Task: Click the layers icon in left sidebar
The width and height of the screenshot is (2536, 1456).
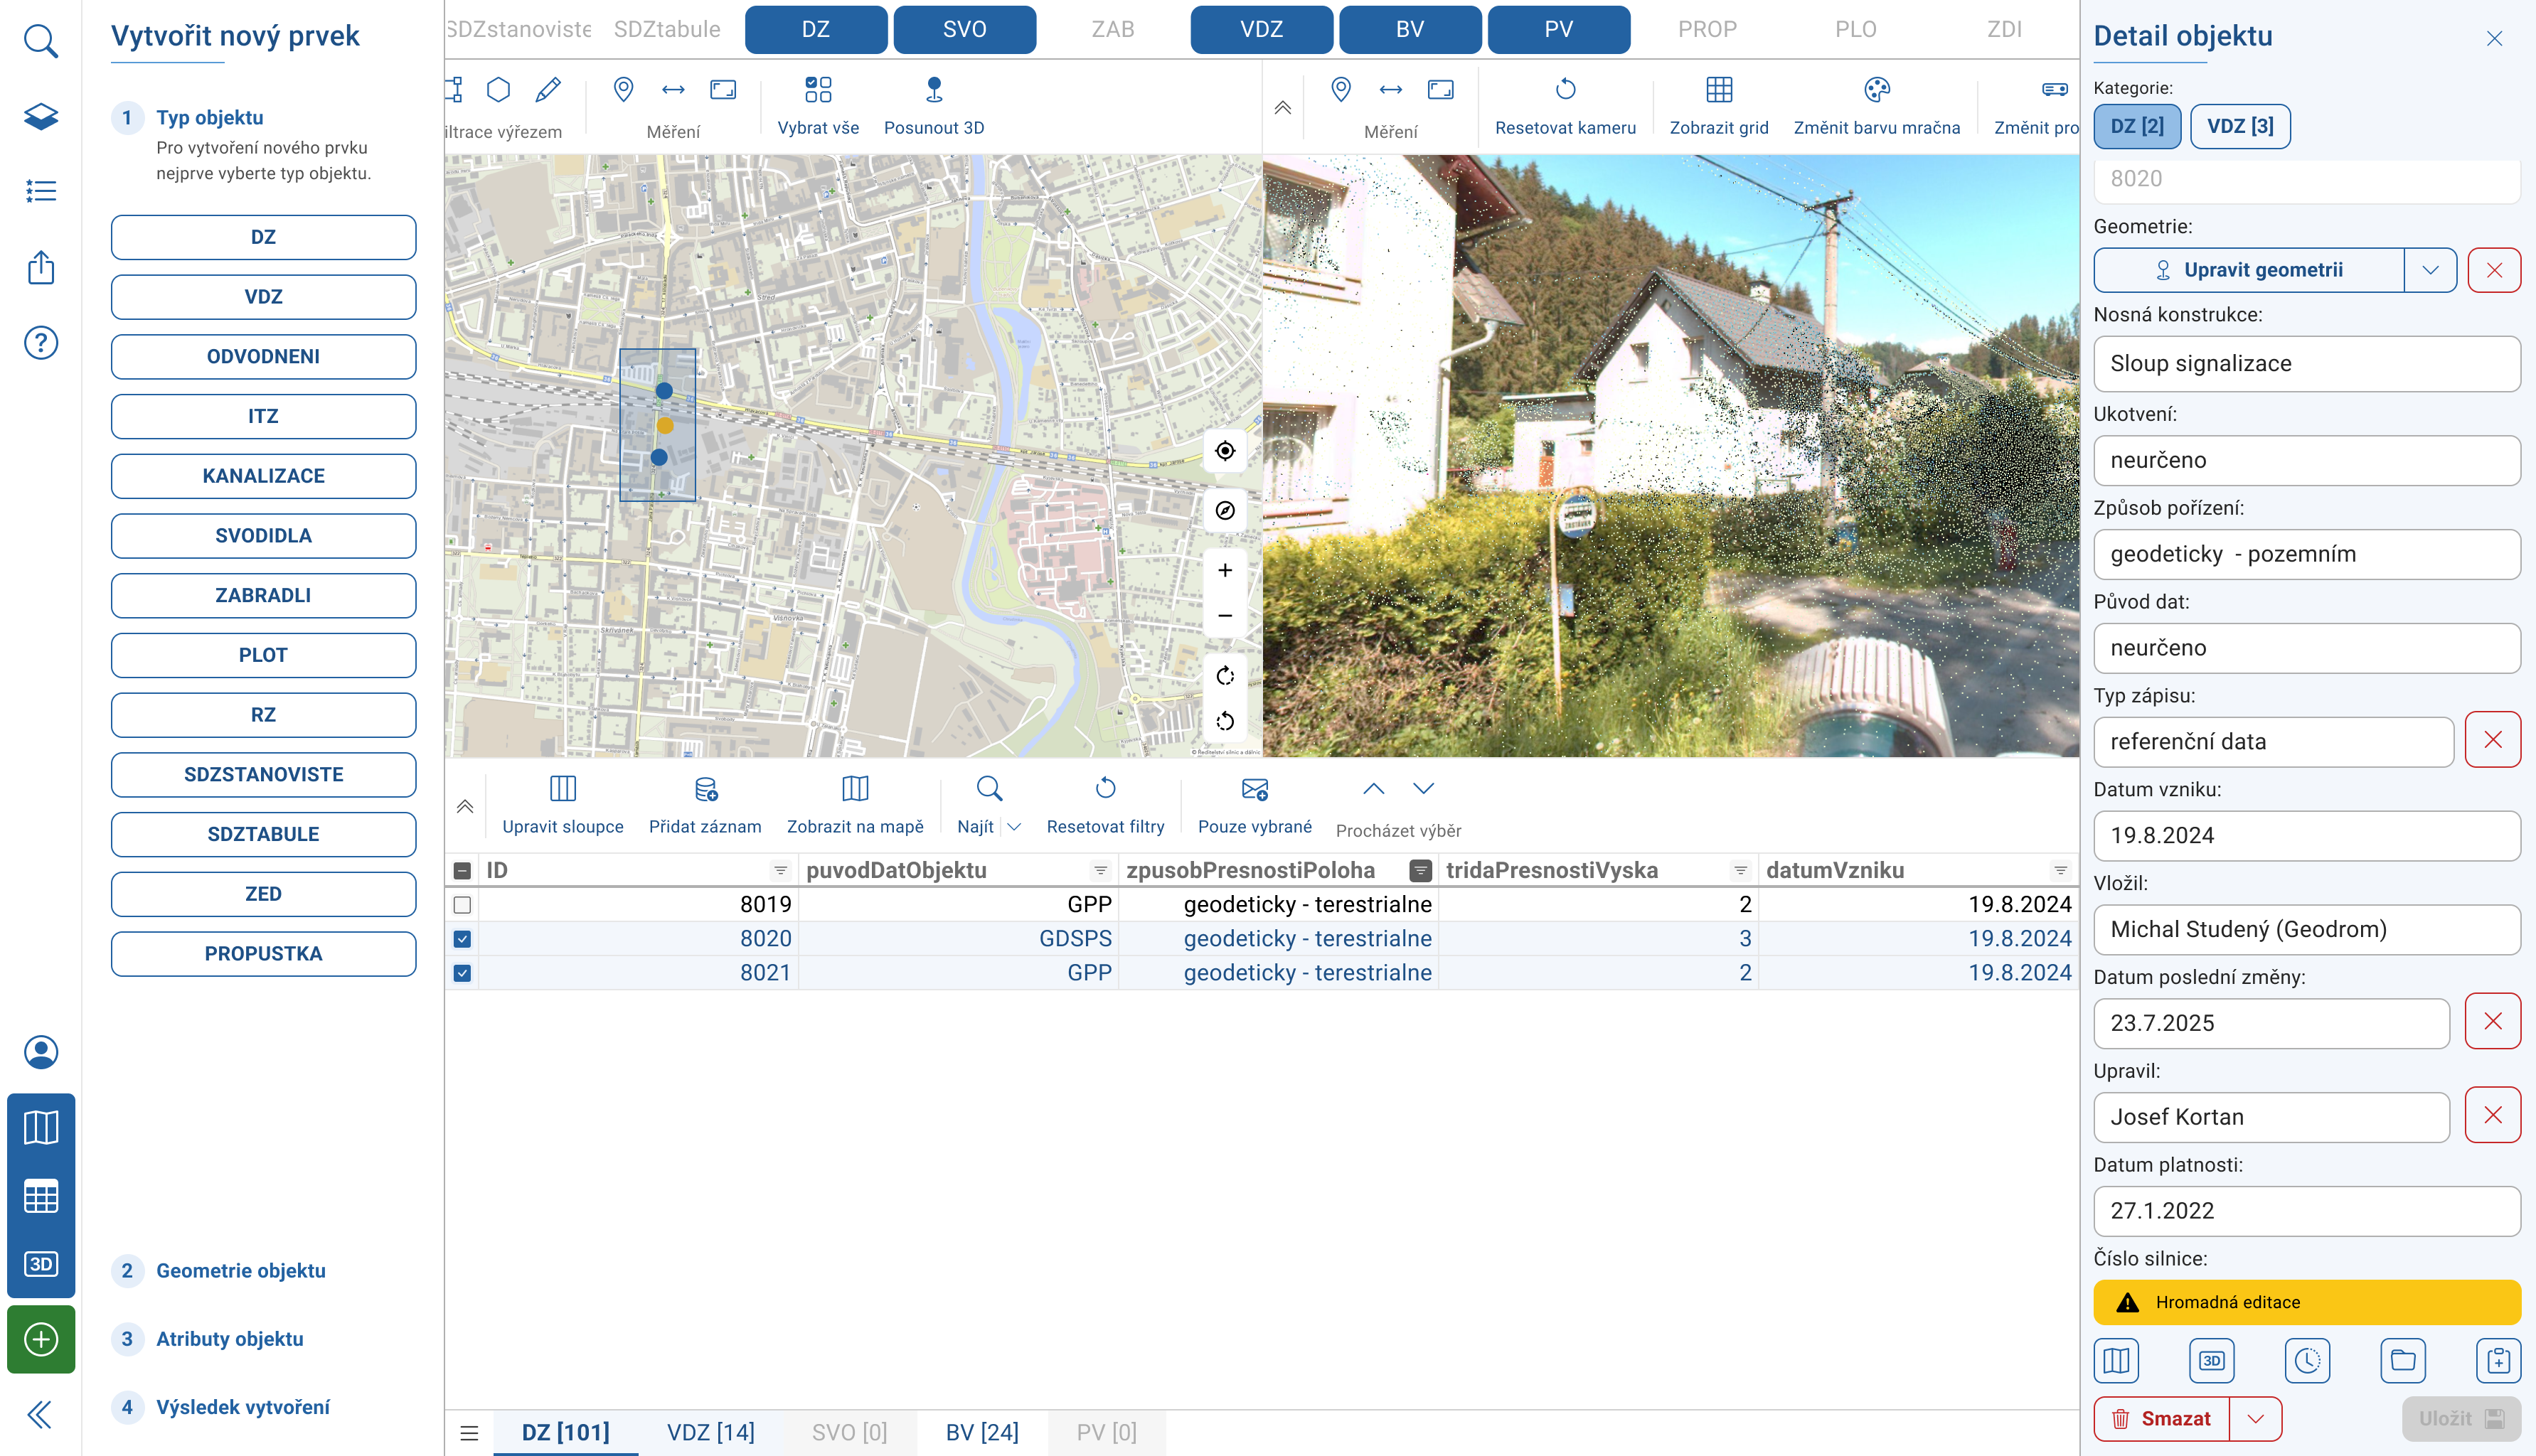Action: (x=41, y=116)
